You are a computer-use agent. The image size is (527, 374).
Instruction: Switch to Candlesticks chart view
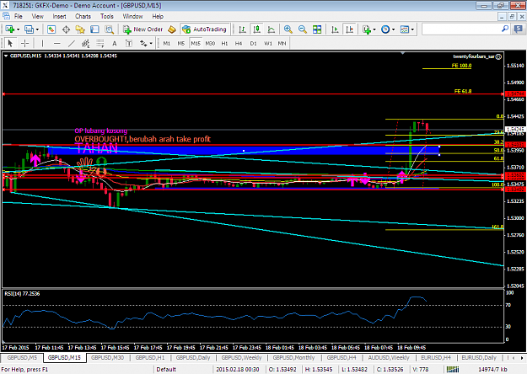(x=257, y=29)
